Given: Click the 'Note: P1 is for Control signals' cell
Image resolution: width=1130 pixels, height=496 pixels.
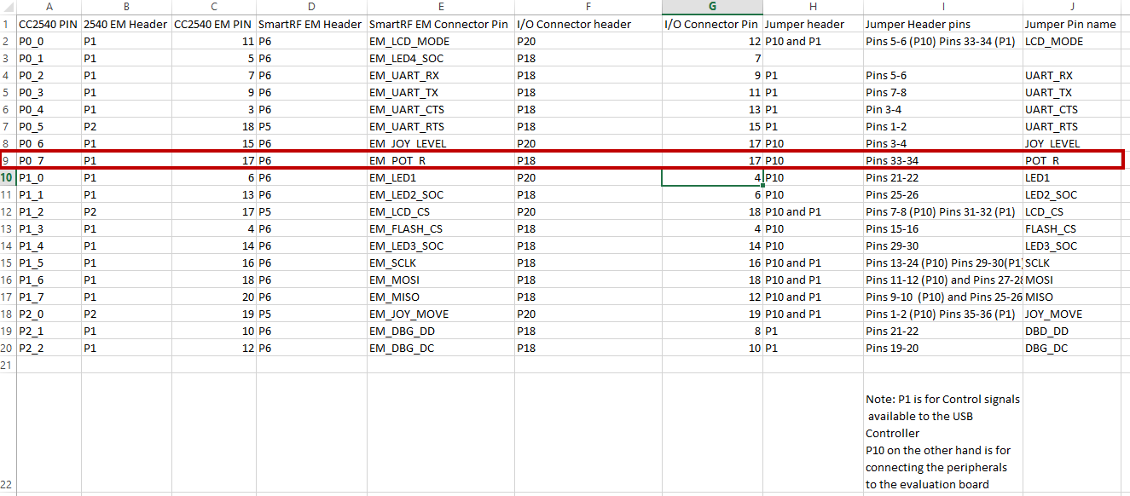Looking at the screenshot, I should click(943, 433).
